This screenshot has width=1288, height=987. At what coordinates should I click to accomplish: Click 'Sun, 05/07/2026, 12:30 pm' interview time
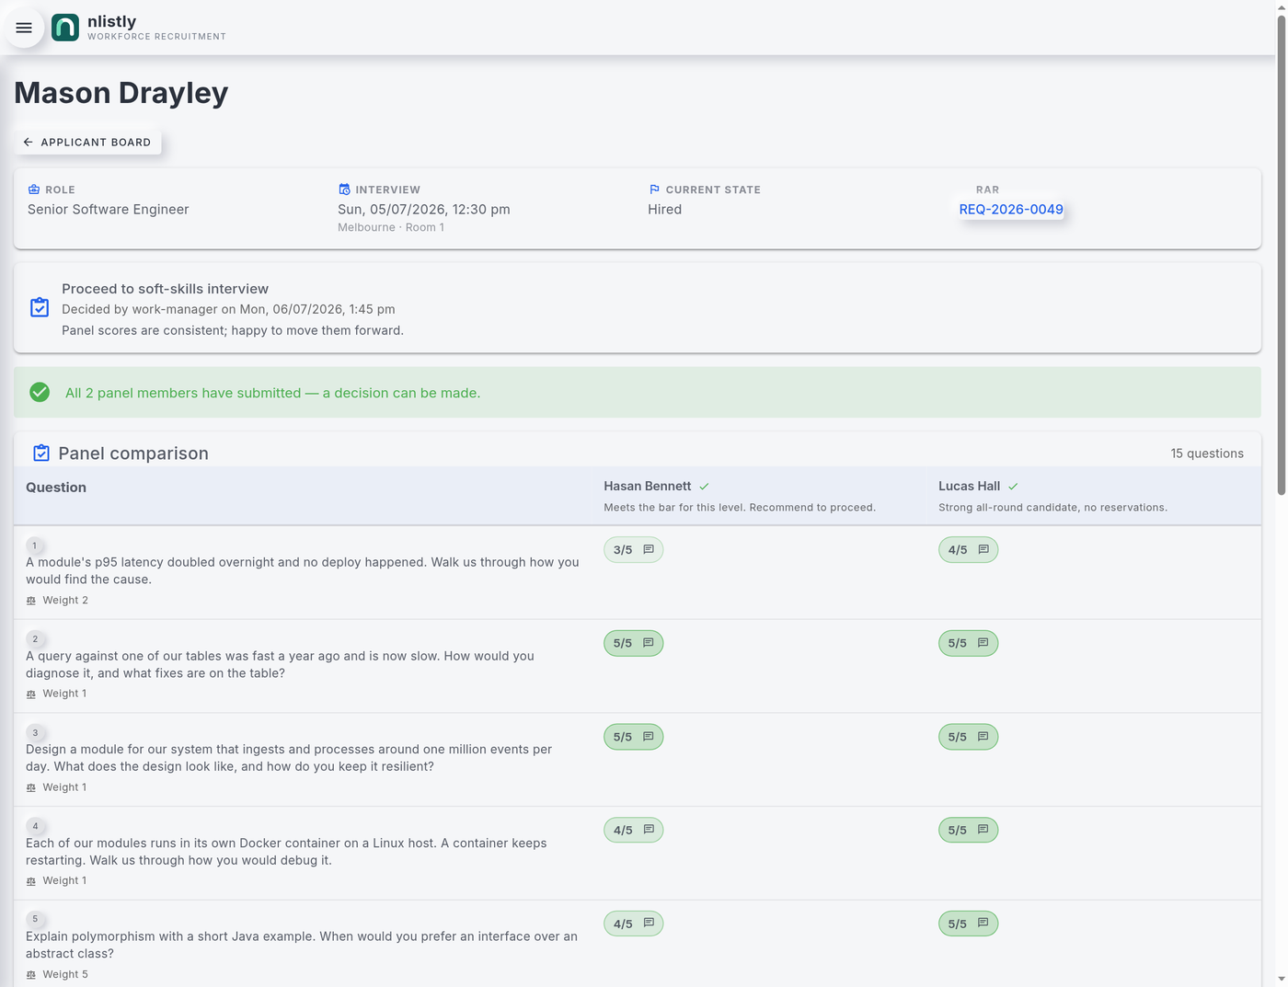coord(424,210)
